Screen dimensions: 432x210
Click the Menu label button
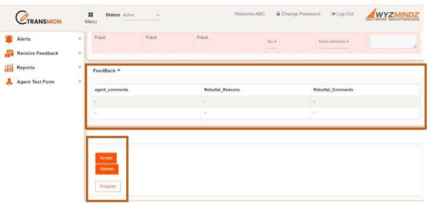click(x=91, y=22)
